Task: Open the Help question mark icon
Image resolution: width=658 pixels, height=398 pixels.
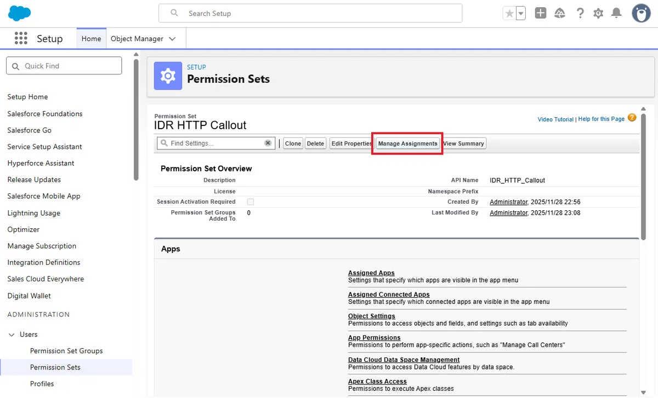Action: pyautogui.click(x=580, y=13)
